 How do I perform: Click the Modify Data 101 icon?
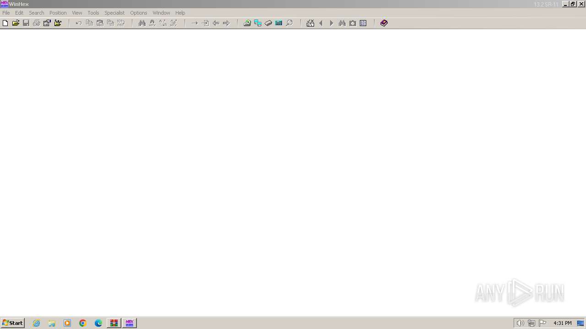tap(121, 23)
